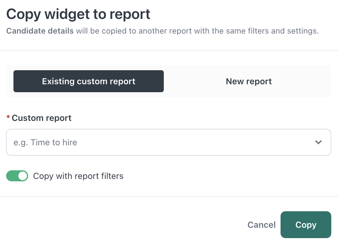Expand the report list via down arrow
Viewport: 338px width, 243px height.
pos(318,142)
